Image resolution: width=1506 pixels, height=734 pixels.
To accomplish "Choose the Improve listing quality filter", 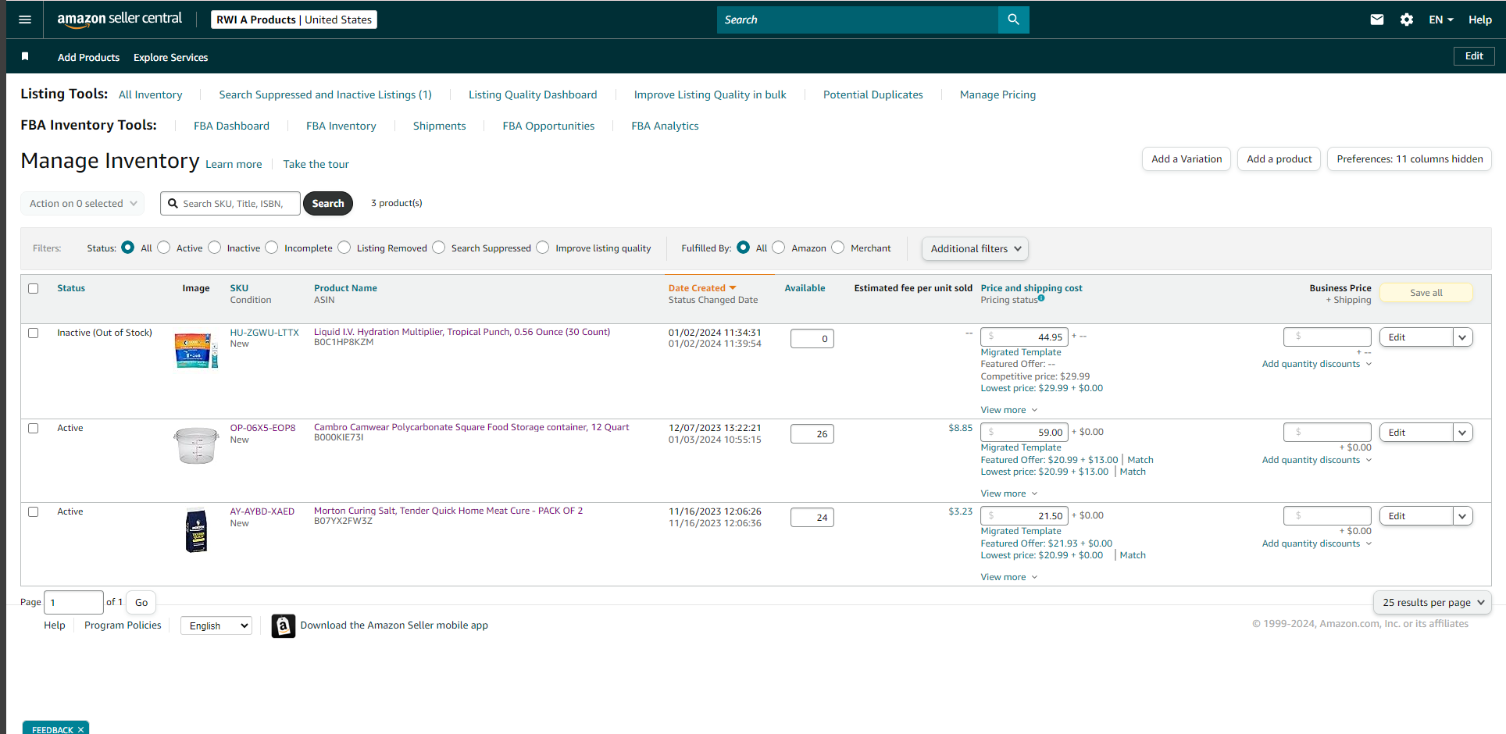I will coord(542,248).
